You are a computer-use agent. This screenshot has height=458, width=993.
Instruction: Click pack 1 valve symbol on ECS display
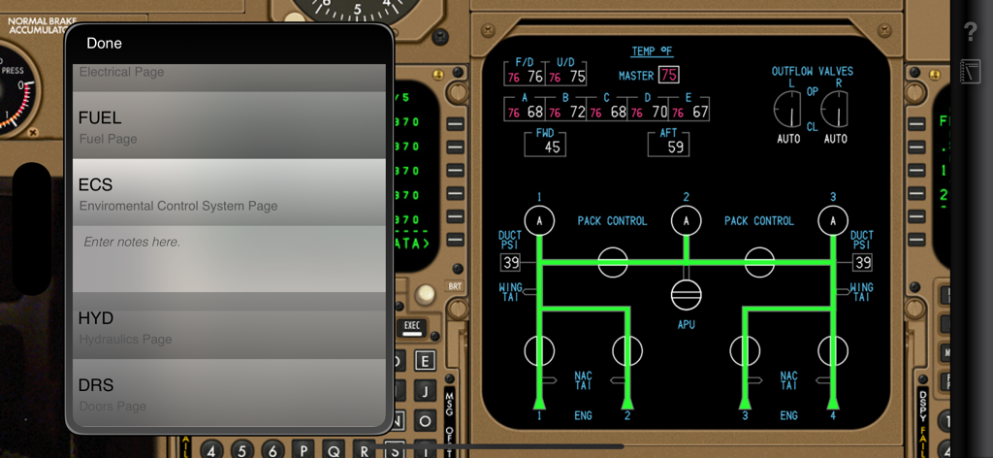tap(539, 220)
